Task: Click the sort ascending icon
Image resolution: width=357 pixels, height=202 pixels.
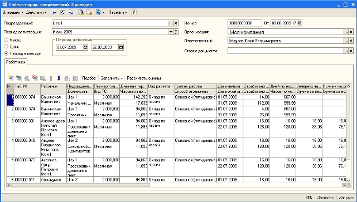Action: pos(67,78)
